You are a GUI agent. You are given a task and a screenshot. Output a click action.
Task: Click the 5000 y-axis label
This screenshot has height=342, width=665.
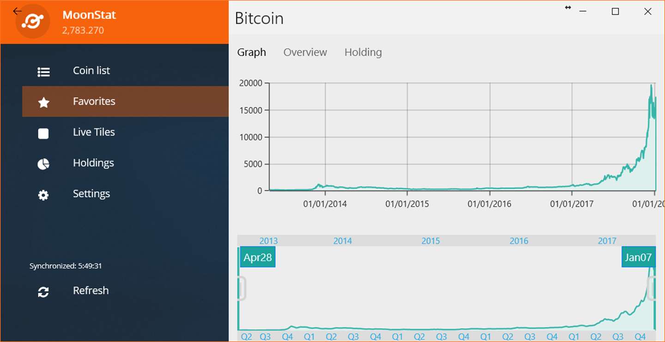click(x=253, y=164)
